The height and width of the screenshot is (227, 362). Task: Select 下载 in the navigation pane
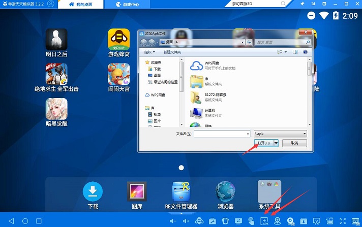pyautogui.click(x=155, y=69)
